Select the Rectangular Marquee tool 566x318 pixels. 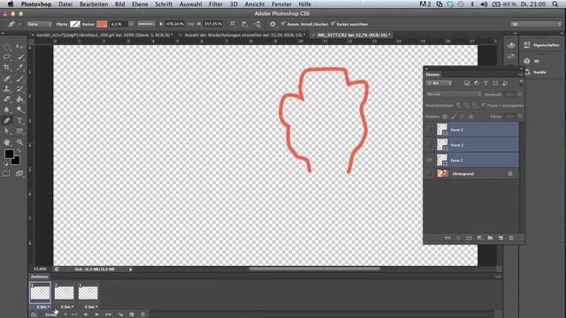click(7, 47)
